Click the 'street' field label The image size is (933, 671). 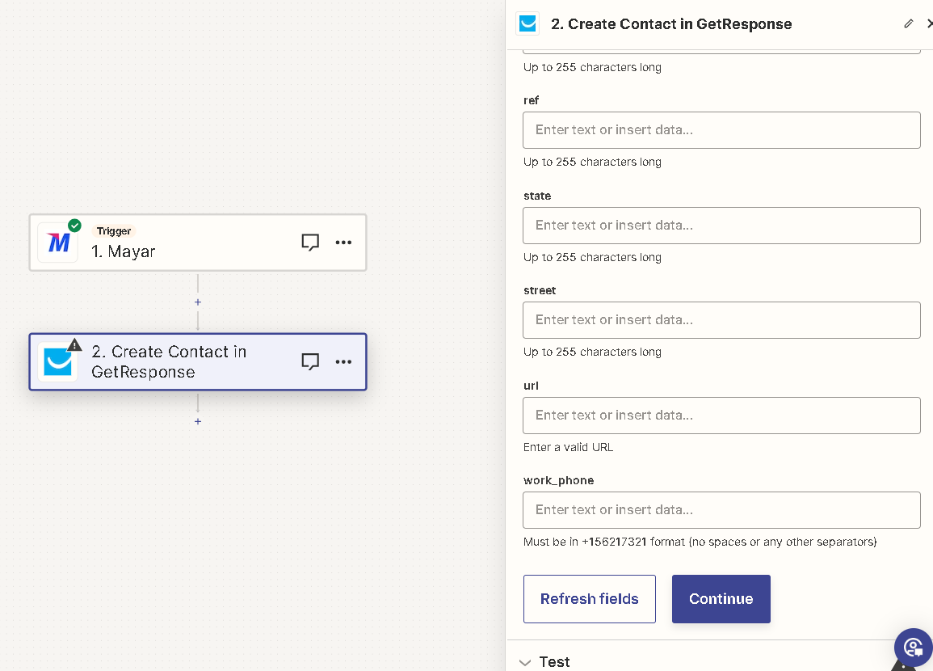click(540, 290)
